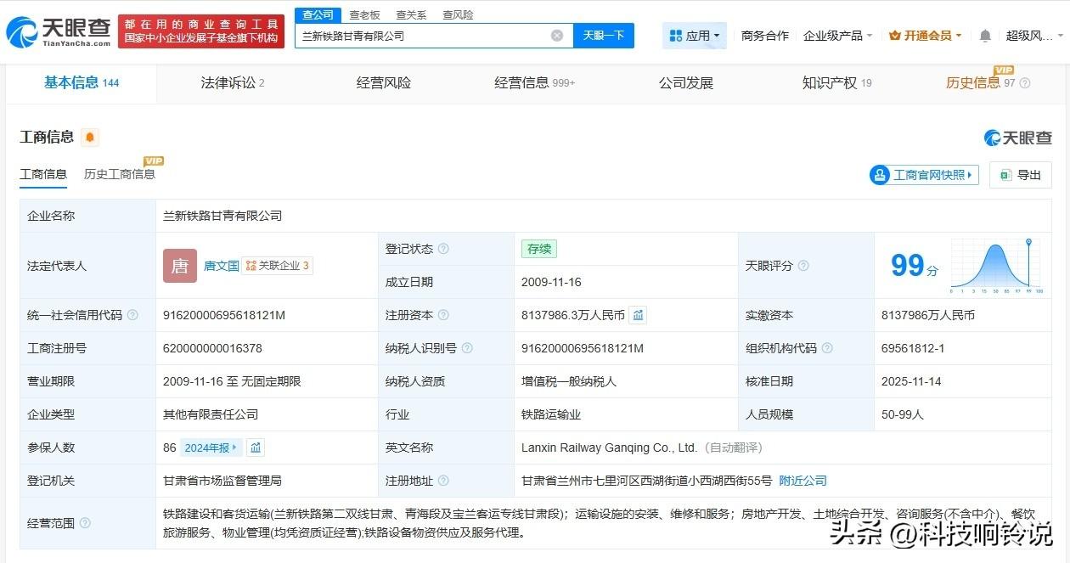This screenshot has height=563, width=1070.
Task: Select registration number 620000000016378
Action: click(212, 348)
